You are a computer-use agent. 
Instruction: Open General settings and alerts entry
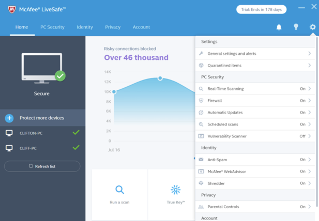255,53
